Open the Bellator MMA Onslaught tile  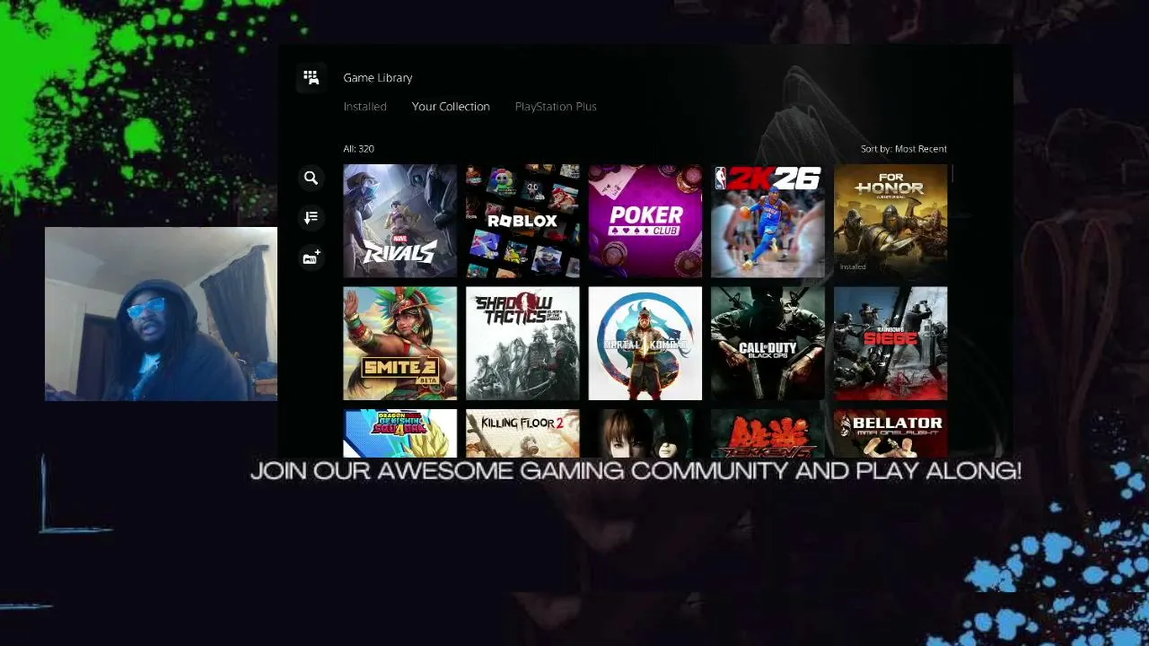pos(890,433)
